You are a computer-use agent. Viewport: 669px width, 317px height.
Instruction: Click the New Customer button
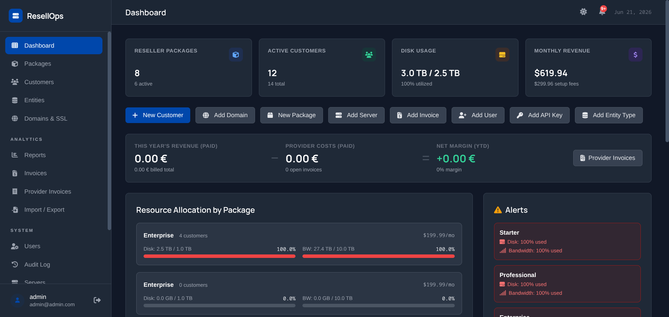158,115
